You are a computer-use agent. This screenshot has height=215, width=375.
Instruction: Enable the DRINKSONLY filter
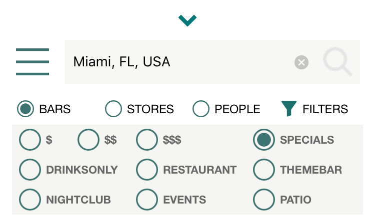point(30,170)
